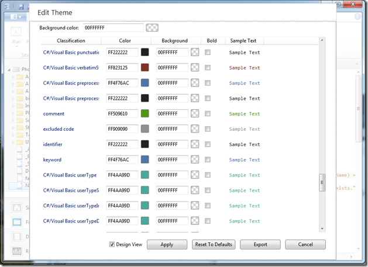Open the blue color swatch in keyword row

(x=145, y=159)
